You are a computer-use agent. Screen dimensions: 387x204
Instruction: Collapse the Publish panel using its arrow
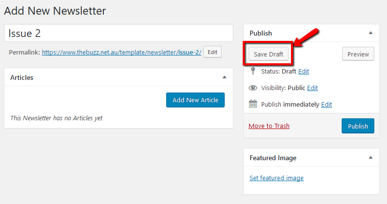[x=370, y=33]
